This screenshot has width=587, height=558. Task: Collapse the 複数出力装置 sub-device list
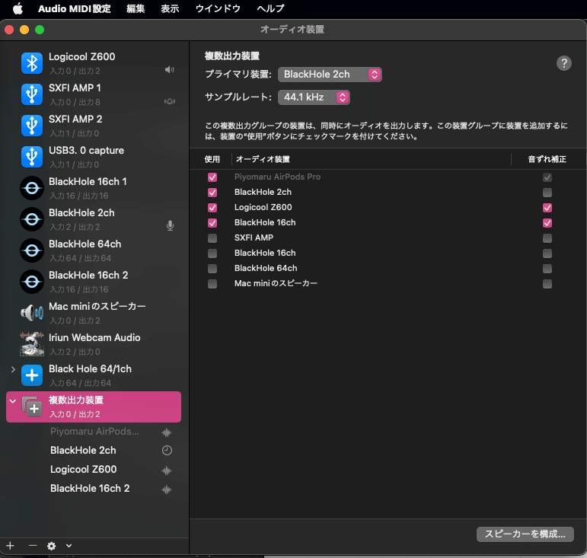(x=13, y=401)
